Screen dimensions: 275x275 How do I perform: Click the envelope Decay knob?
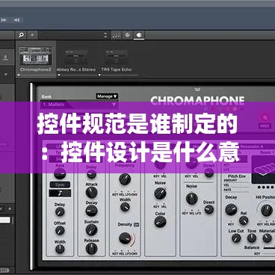pos(91,211)
